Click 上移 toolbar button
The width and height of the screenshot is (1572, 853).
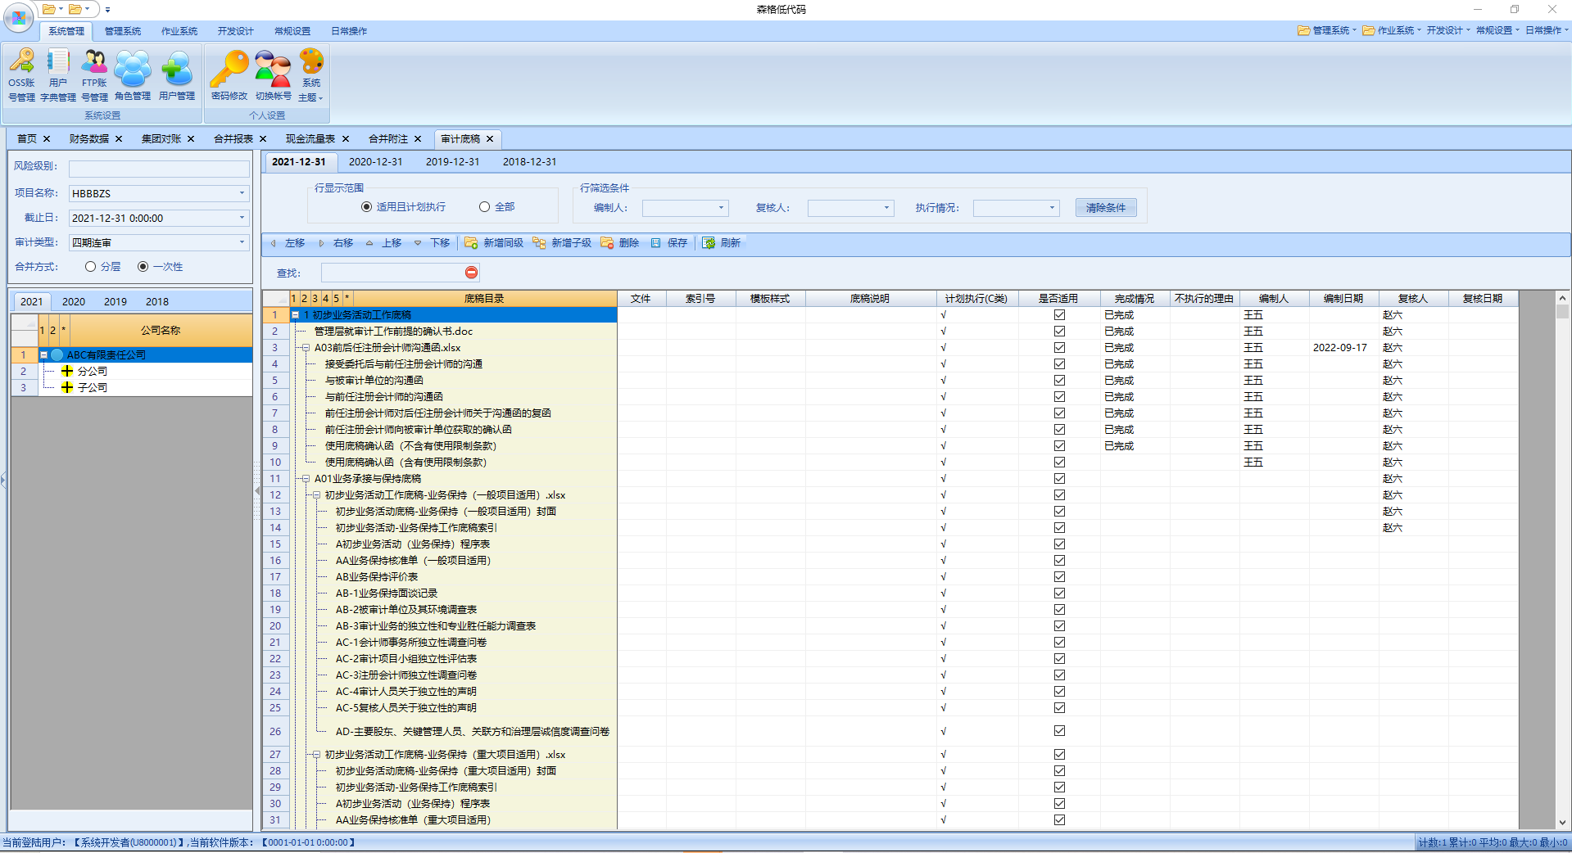384,243
